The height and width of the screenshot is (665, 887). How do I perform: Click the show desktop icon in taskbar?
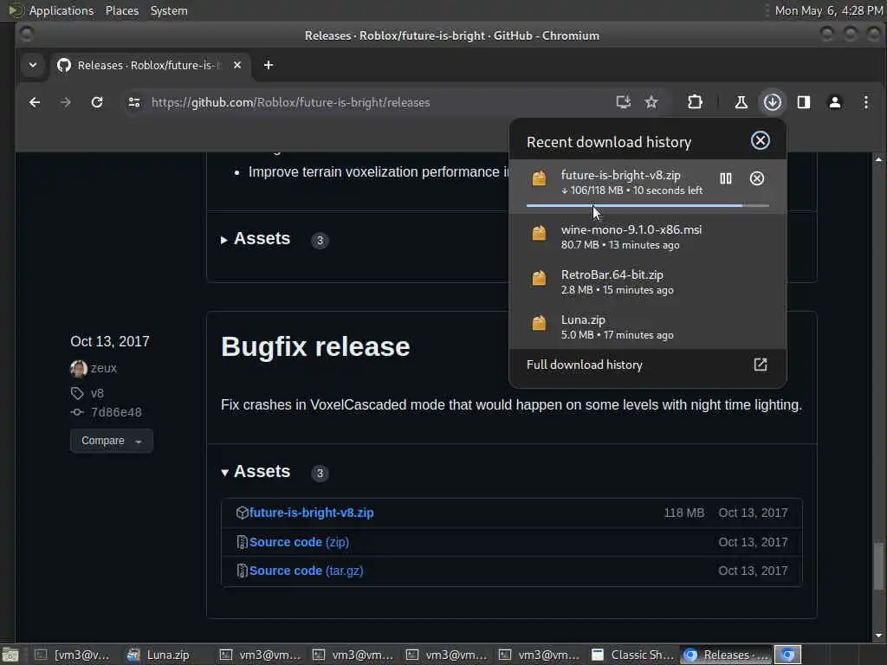point(10,655)
